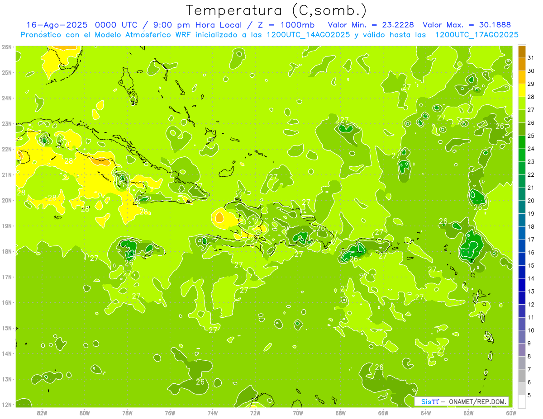Click the "60W" longitude axis label
The width and height of the screenshot is (543, 419).
[x=511, y=413]
